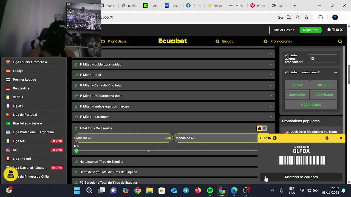Open the Windows Start menu
This screenshot has width=351, height=197.
click(x=77, y=190)
